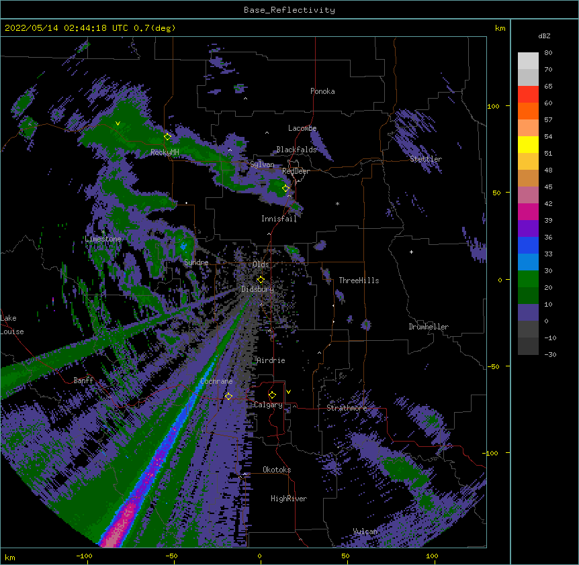Select the Banff label
The width and height of the screenshot is (579, 565).
point(83,380)
